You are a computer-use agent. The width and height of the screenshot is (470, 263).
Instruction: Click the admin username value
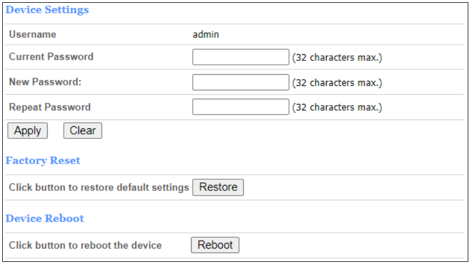point(206,35)
